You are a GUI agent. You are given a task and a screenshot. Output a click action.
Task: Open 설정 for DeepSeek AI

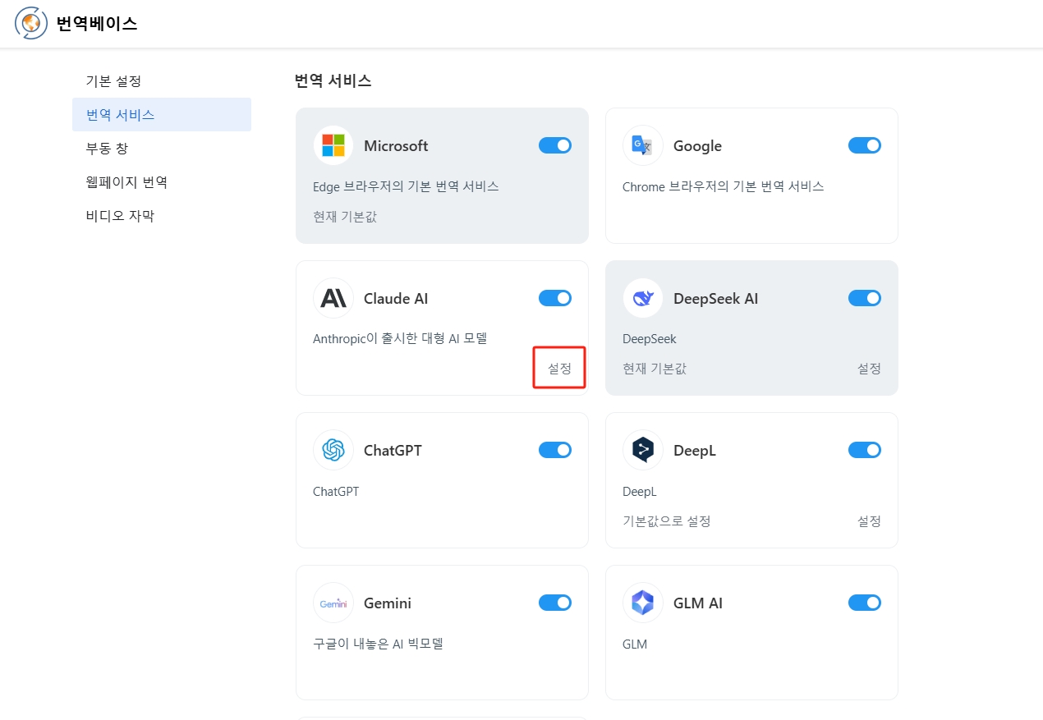point(869,369)
